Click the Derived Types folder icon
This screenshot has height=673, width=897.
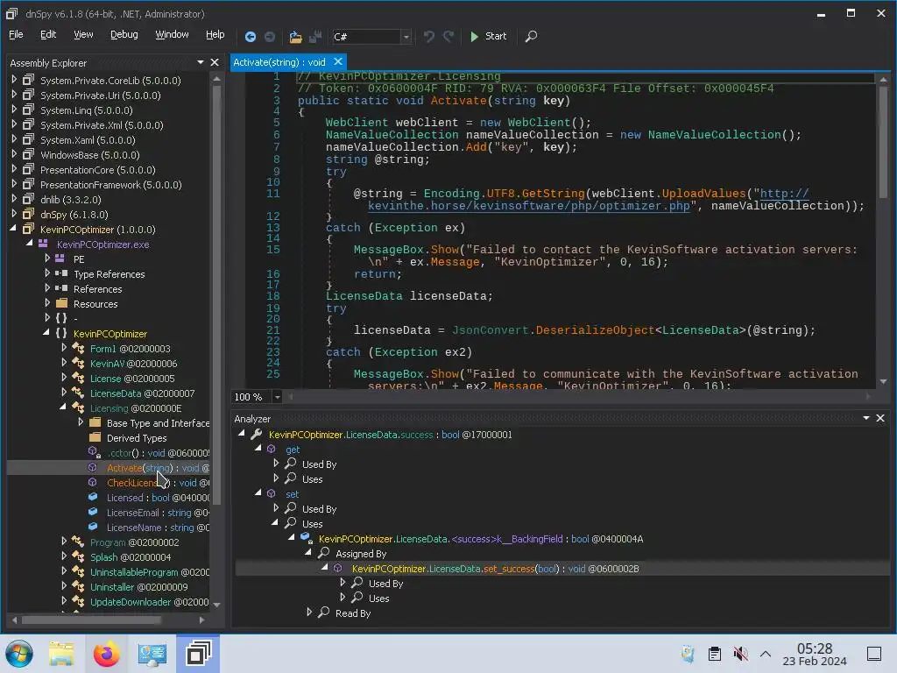pyautogui.click(x=95, y=438)
